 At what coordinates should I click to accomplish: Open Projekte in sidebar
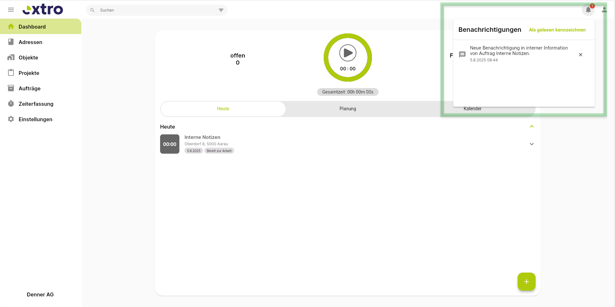coord(41,73)
